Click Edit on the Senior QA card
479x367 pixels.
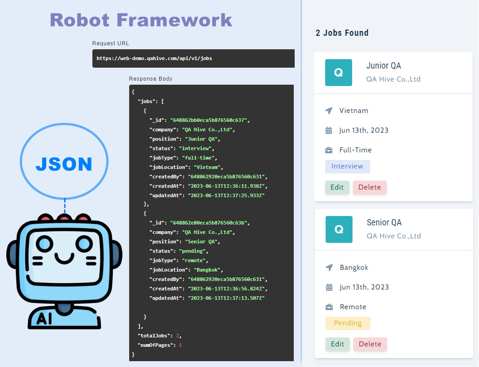pos(337,344)
